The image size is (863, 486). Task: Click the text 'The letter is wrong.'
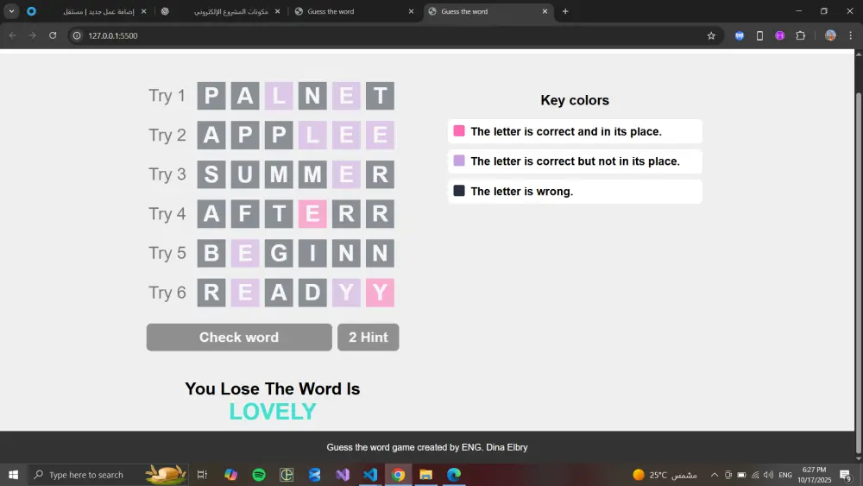pyautogui.click(x=522, y=192)
